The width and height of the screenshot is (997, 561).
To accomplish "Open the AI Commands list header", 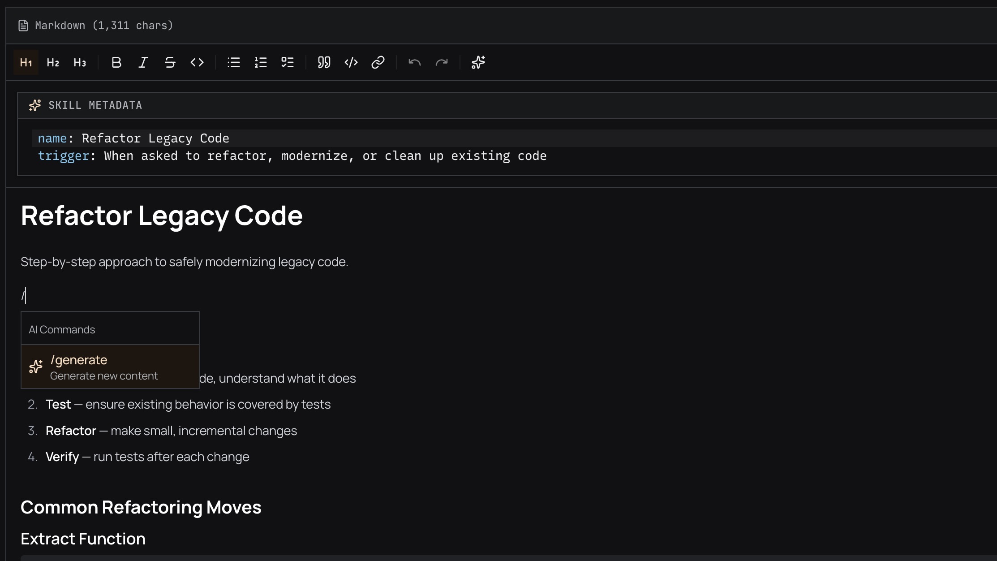I will click(62, 329).
